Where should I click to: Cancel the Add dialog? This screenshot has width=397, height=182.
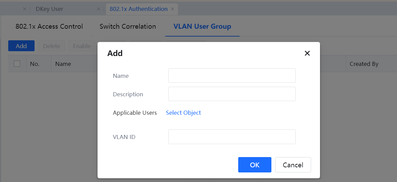(293, 165)
